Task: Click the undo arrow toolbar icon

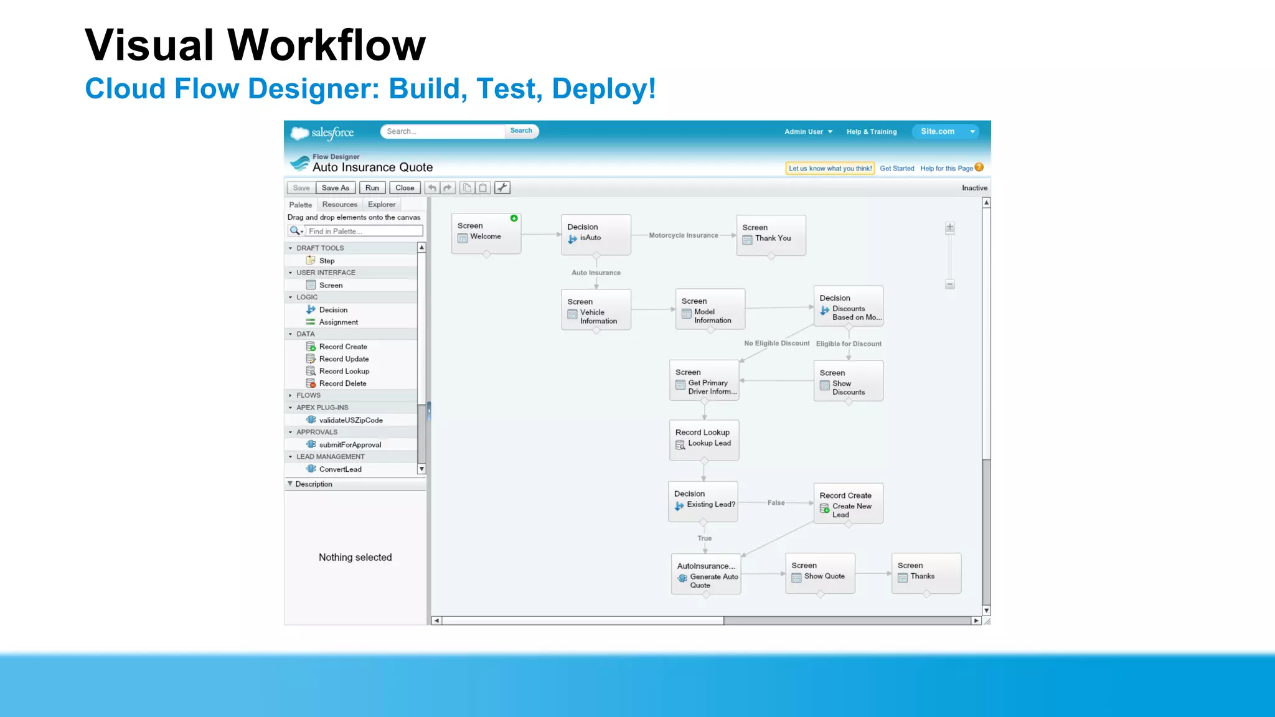Action: [432, 187]
